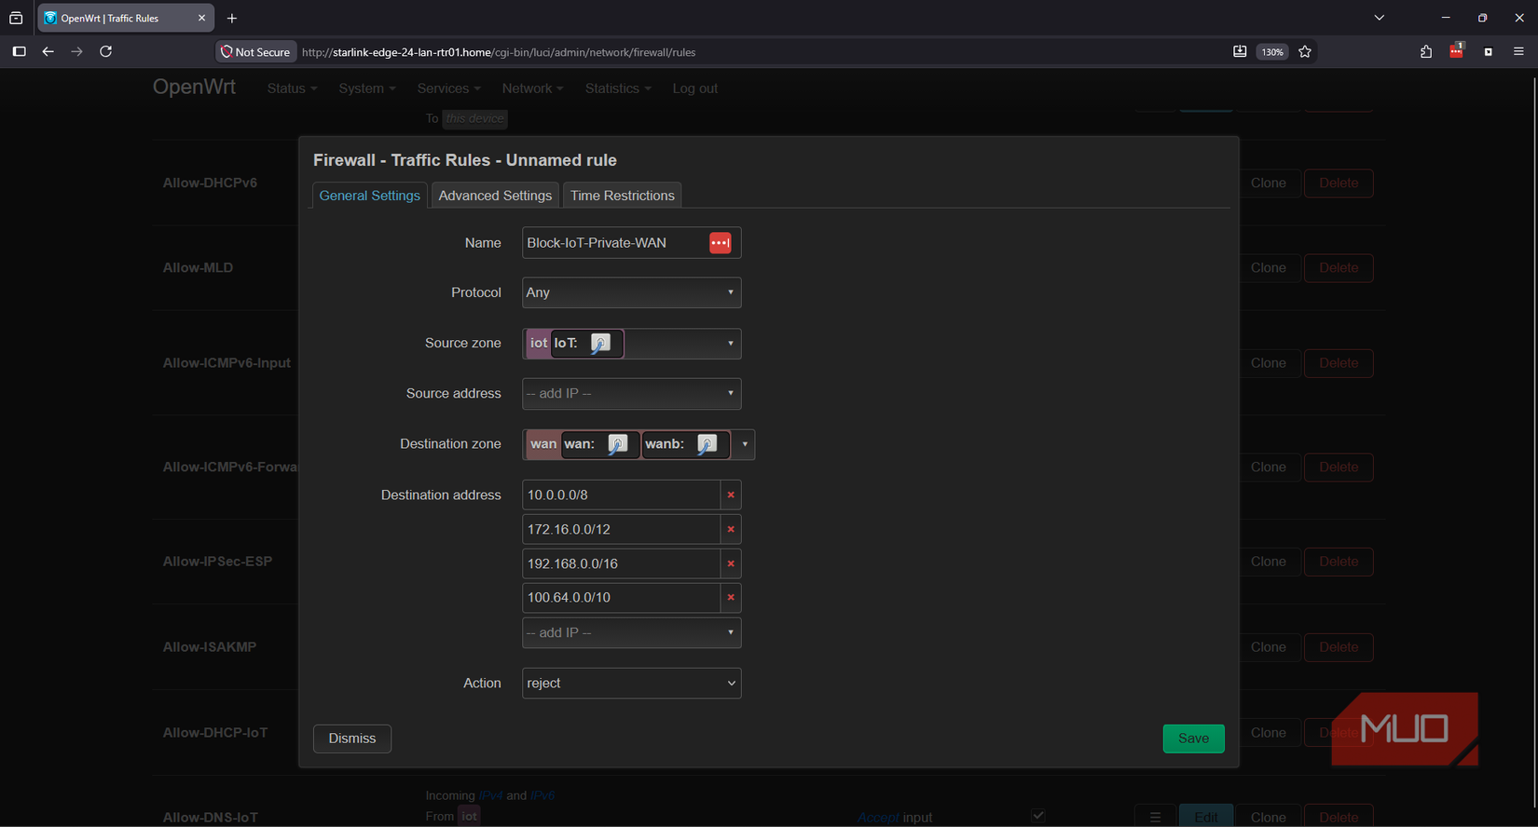Open the Statistics menu
This screenshot has height=827, width=1538.
point(618,88)
